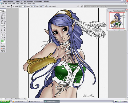
Task: Open the status bar info arrow menu
Action: coord(25,99)
